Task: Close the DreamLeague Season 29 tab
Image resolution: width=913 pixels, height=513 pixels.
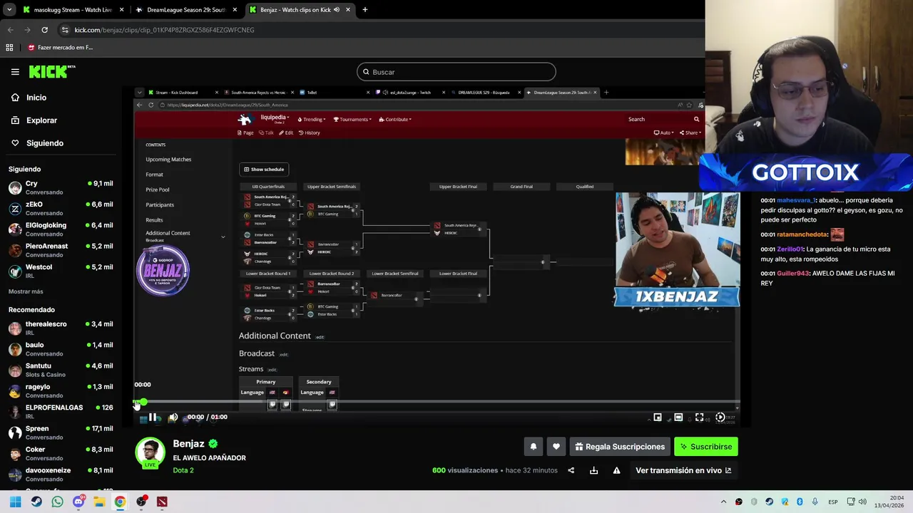Action: tap(235, 10)
